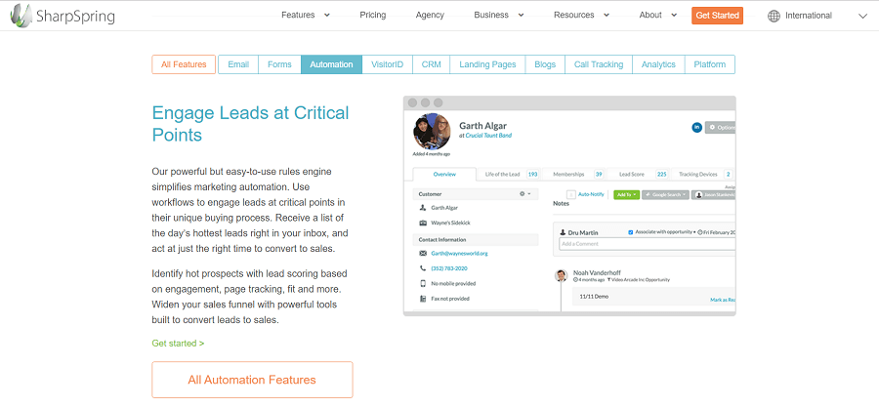Open the Lead Score tab
The height and width of the screenshot is (407, 879).
(640, 174)
